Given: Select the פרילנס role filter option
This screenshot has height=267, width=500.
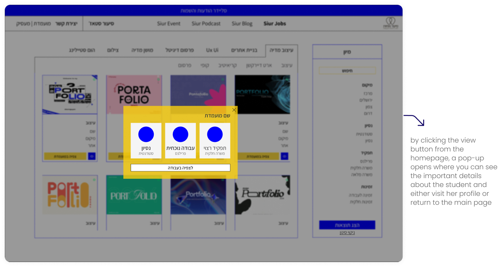Looking at the screenshot, I should pyautogui.click(x=366, y=161).
